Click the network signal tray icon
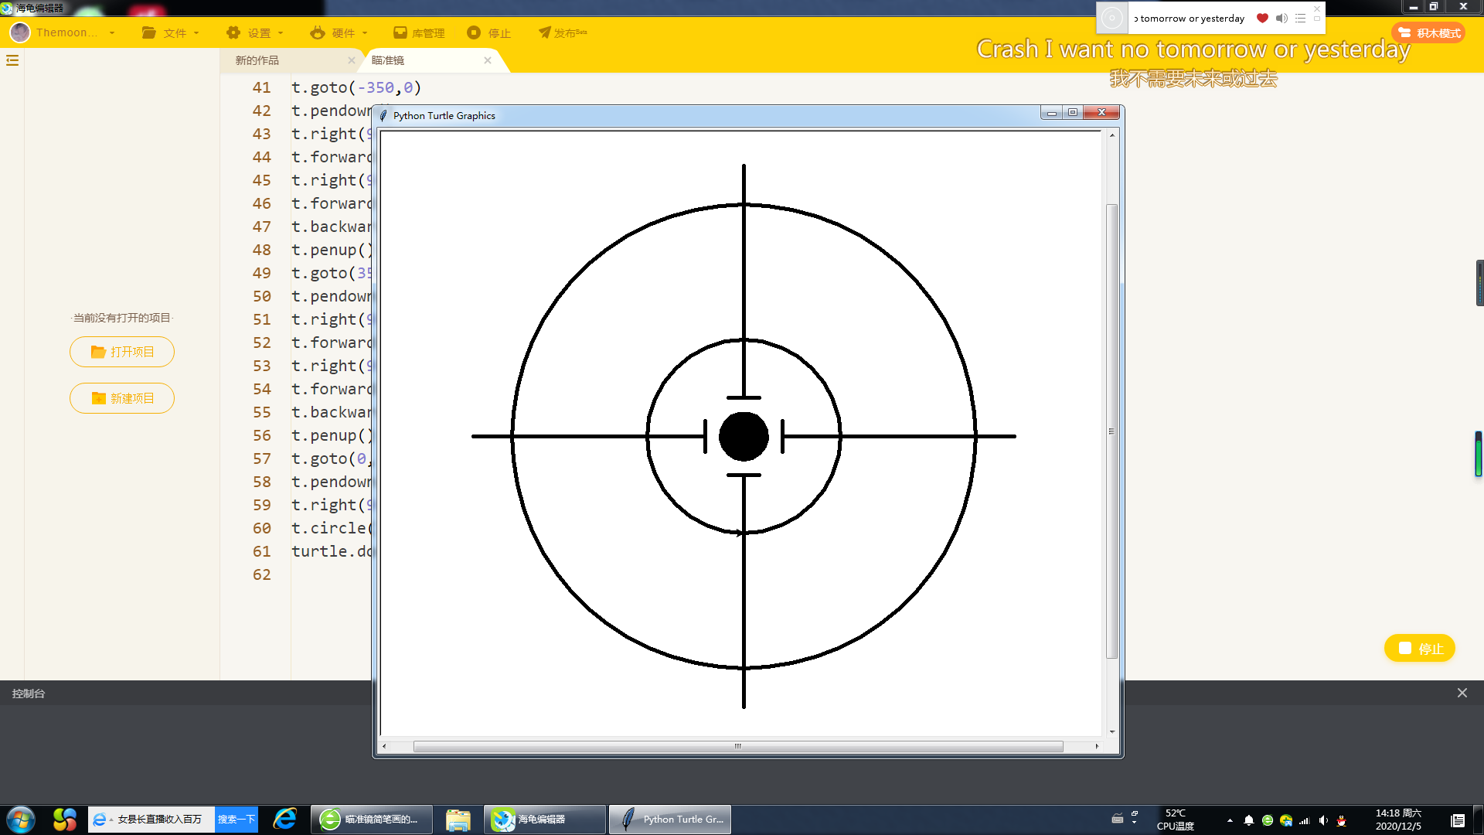The height and width of the screenshot is (835, 1484). pyautogui.click(x=1305, y=820)
